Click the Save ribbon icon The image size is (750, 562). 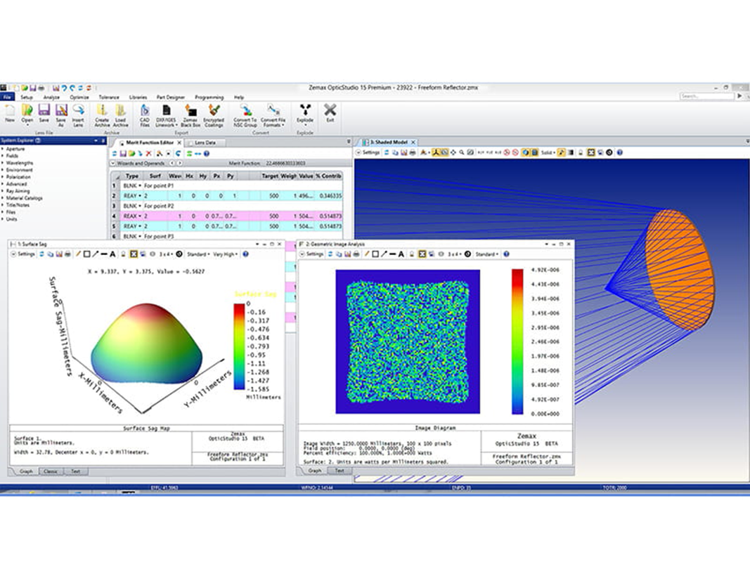click(44, 115)
